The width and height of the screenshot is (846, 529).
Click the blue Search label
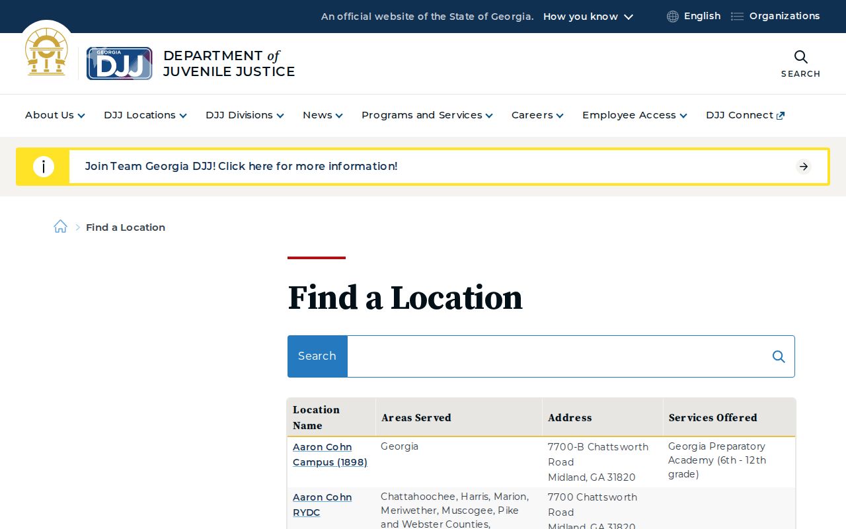(317, 356)
